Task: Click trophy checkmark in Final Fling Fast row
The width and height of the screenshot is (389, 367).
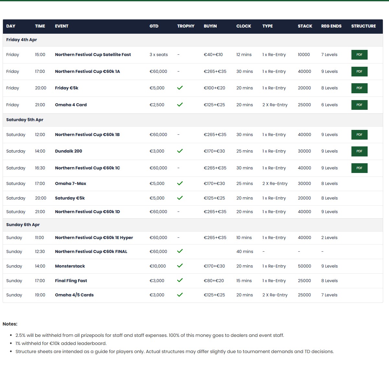Action: click(180, 280)
